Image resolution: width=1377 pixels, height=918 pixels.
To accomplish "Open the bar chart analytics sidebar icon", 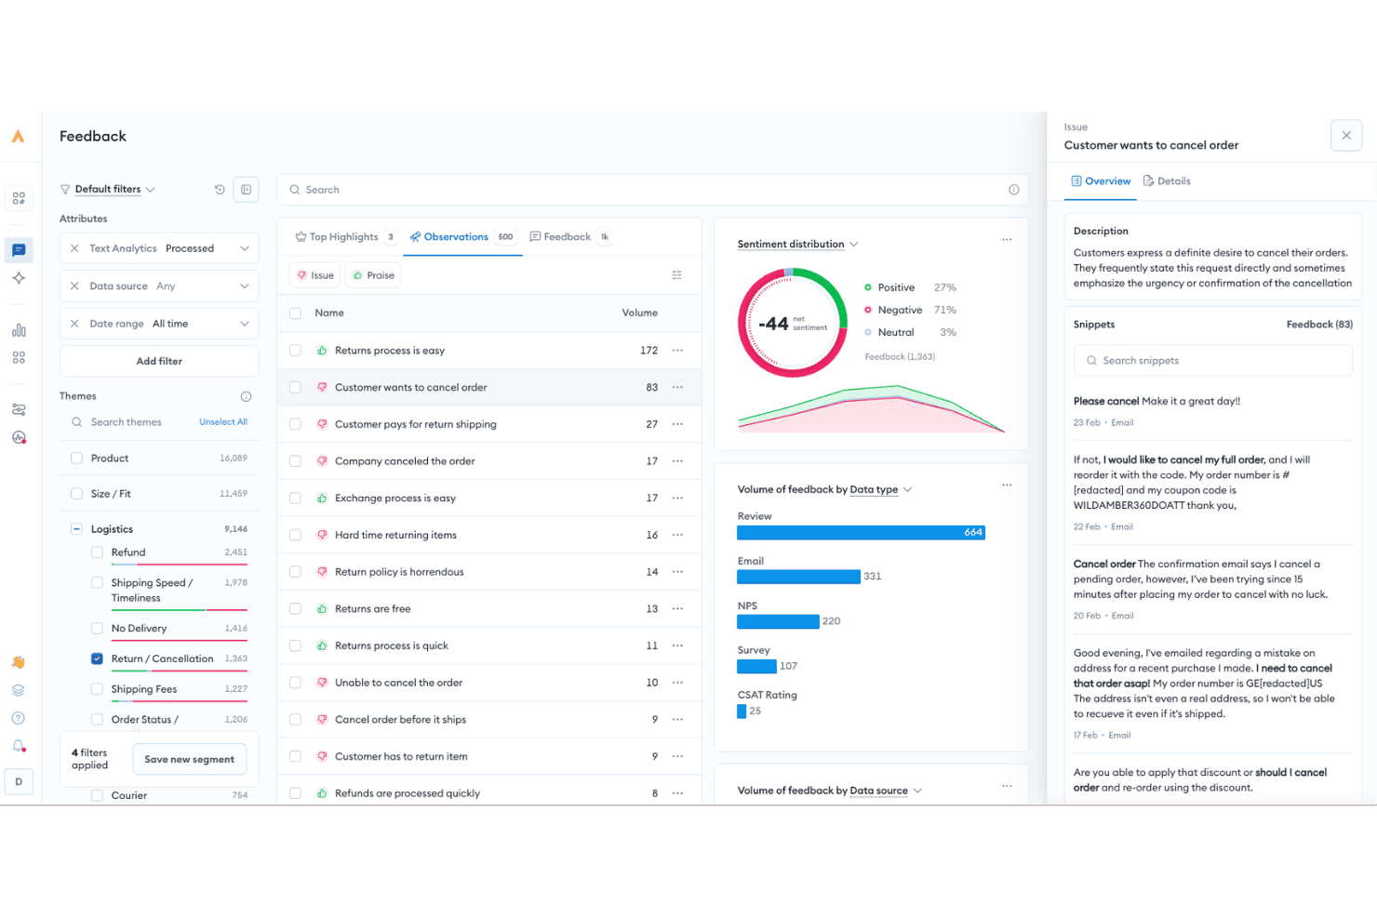I will click(x=19, y=330).
